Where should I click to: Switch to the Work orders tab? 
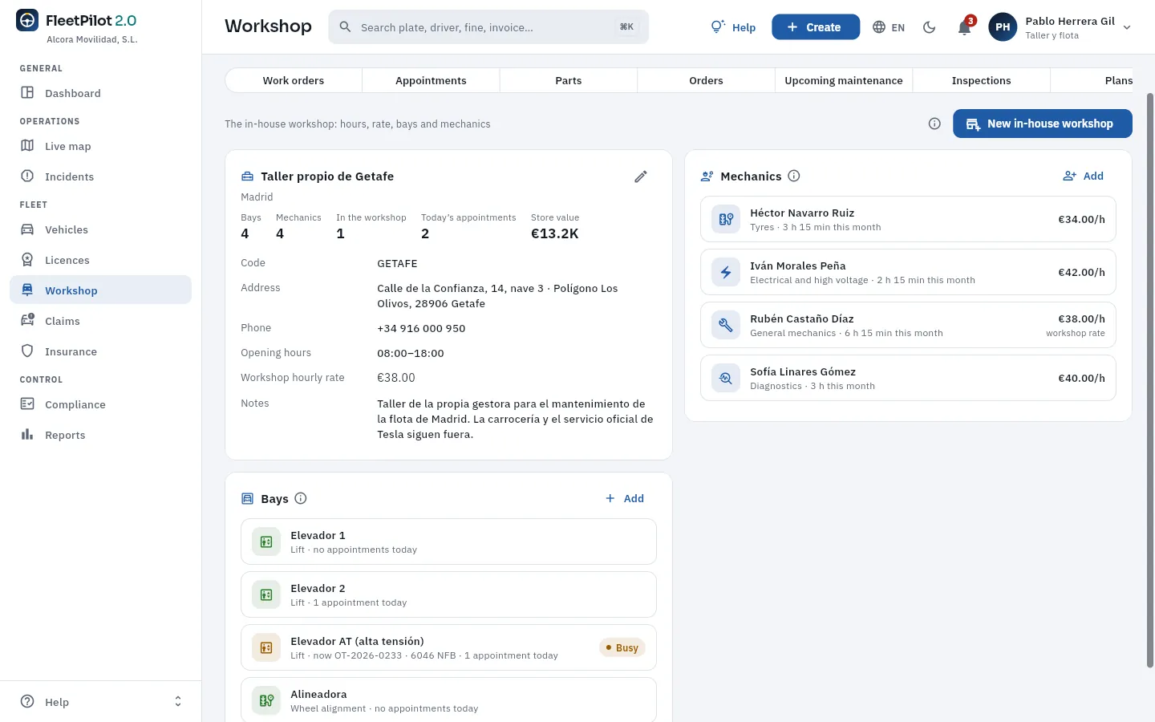point(294,80)
